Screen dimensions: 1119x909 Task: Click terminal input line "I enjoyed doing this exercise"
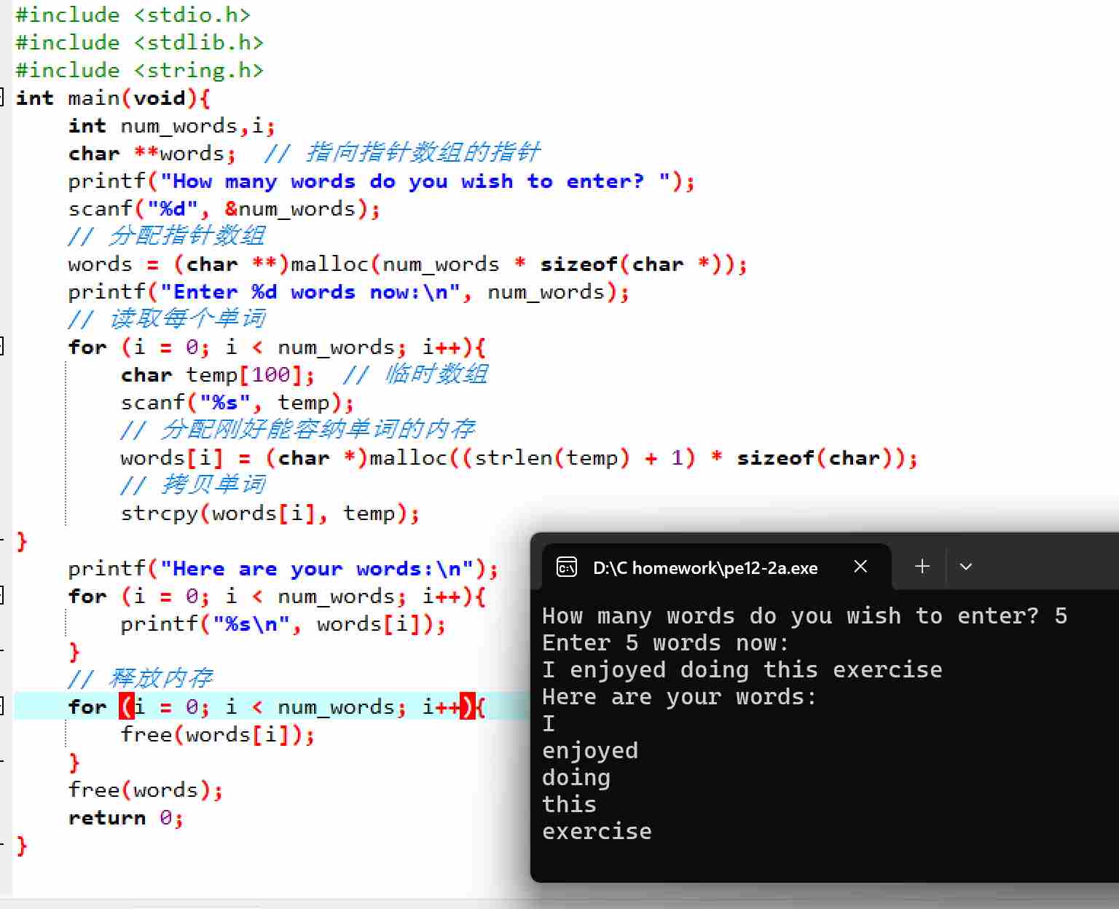tap(742, 670)
